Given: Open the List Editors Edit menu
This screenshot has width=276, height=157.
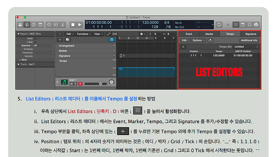Looking at the screenshot, I should pos(186,41).
